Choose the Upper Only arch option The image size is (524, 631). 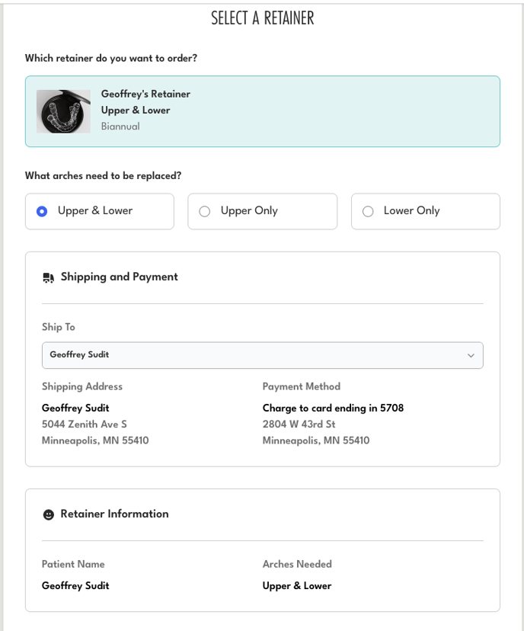[204, 211]
